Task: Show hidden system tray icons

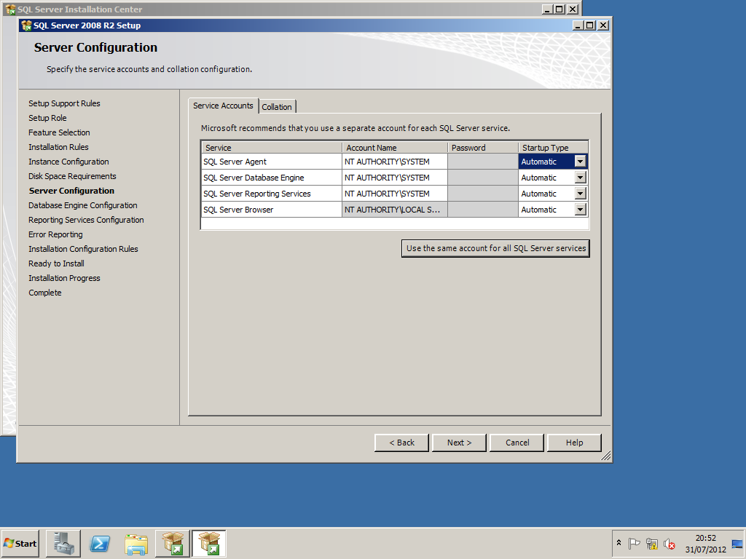Action: click(x=619, y=543)
